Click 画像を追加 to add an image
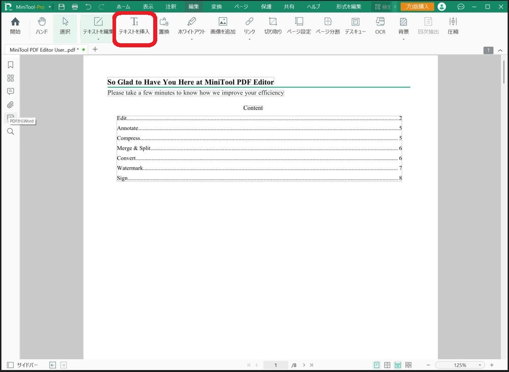 point(223,26)
